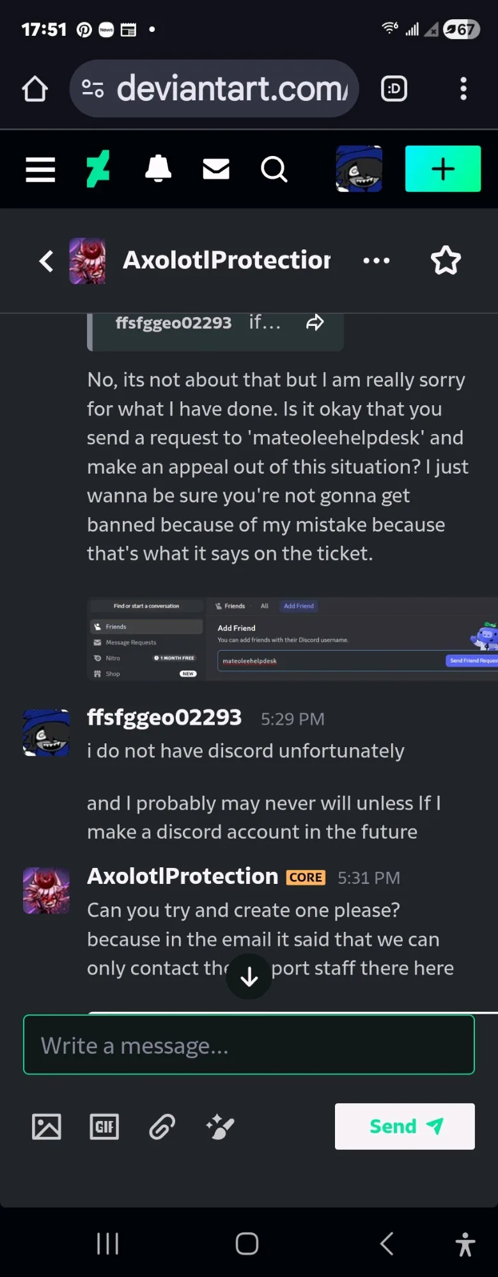Tap the browser home icon
Screen dimensions: 498x1277
click(x=35, y=89)
